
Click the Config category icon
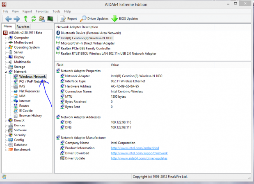tap(11, 140)
